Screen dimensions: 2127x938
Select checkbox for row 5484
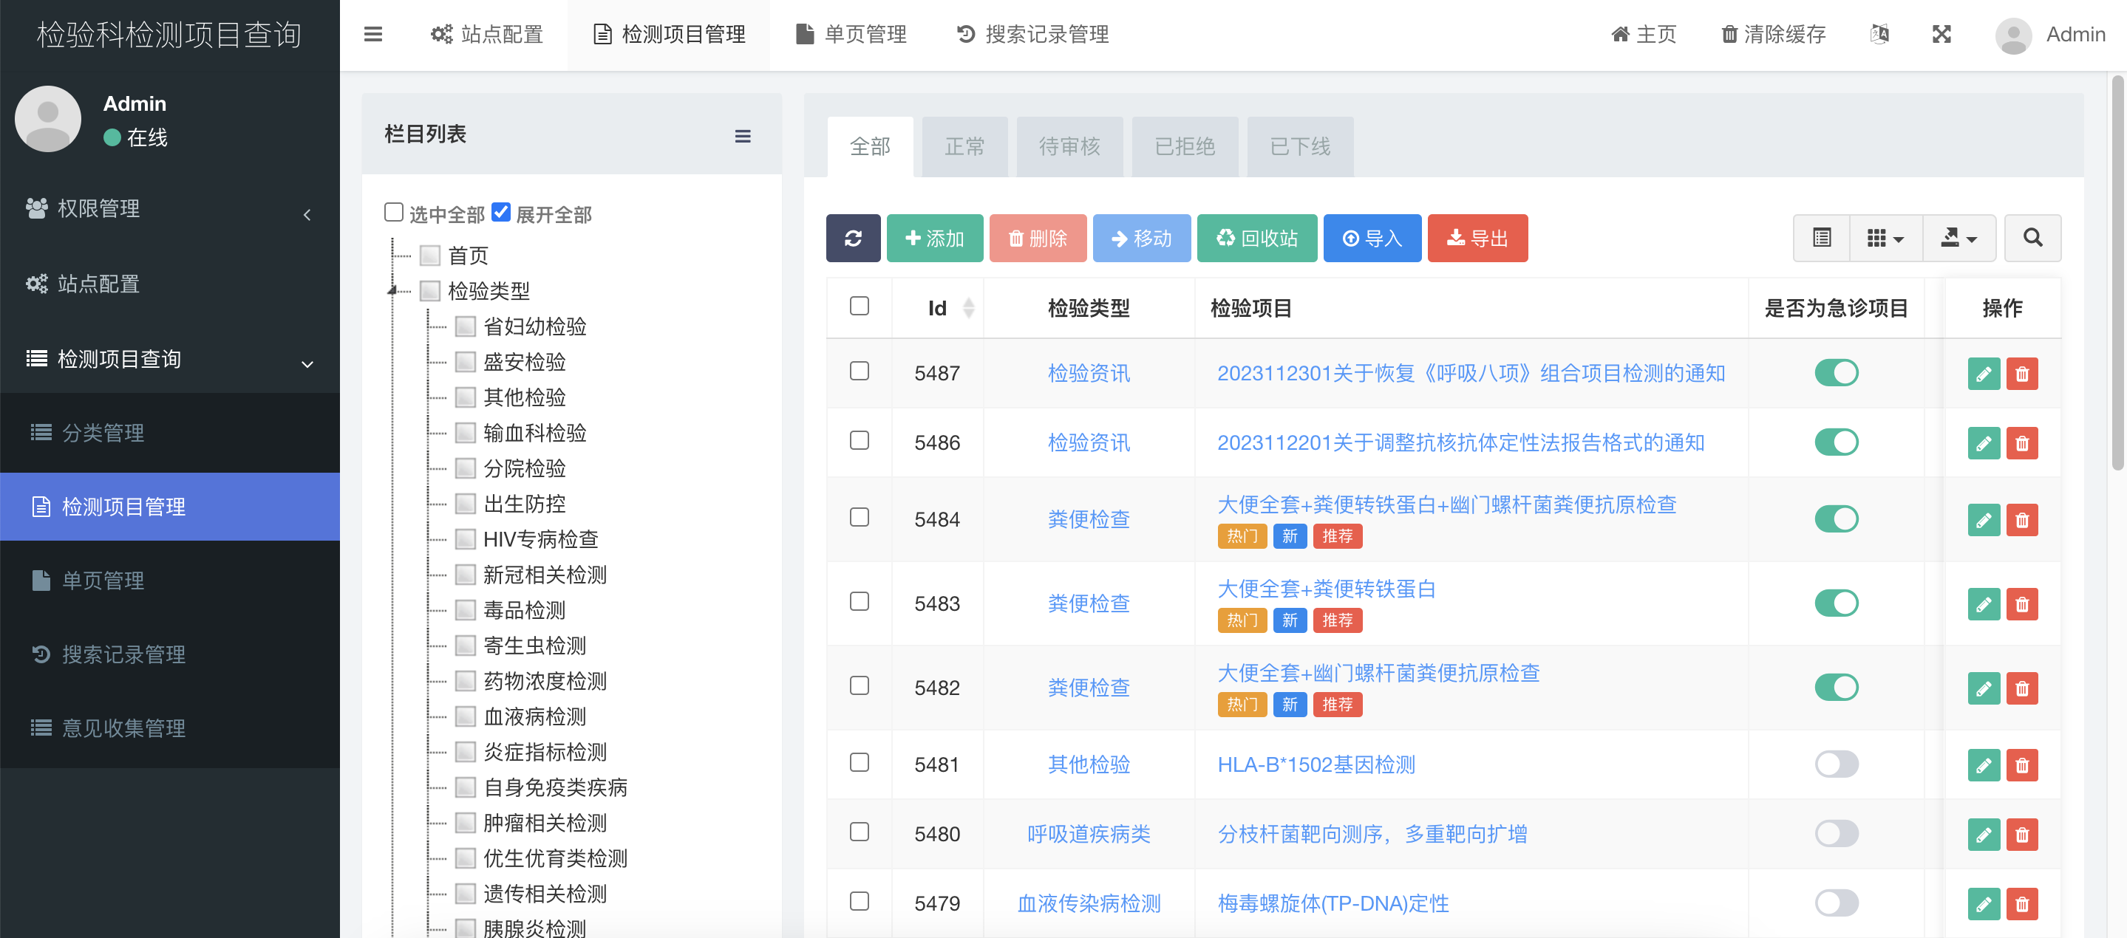859,517
